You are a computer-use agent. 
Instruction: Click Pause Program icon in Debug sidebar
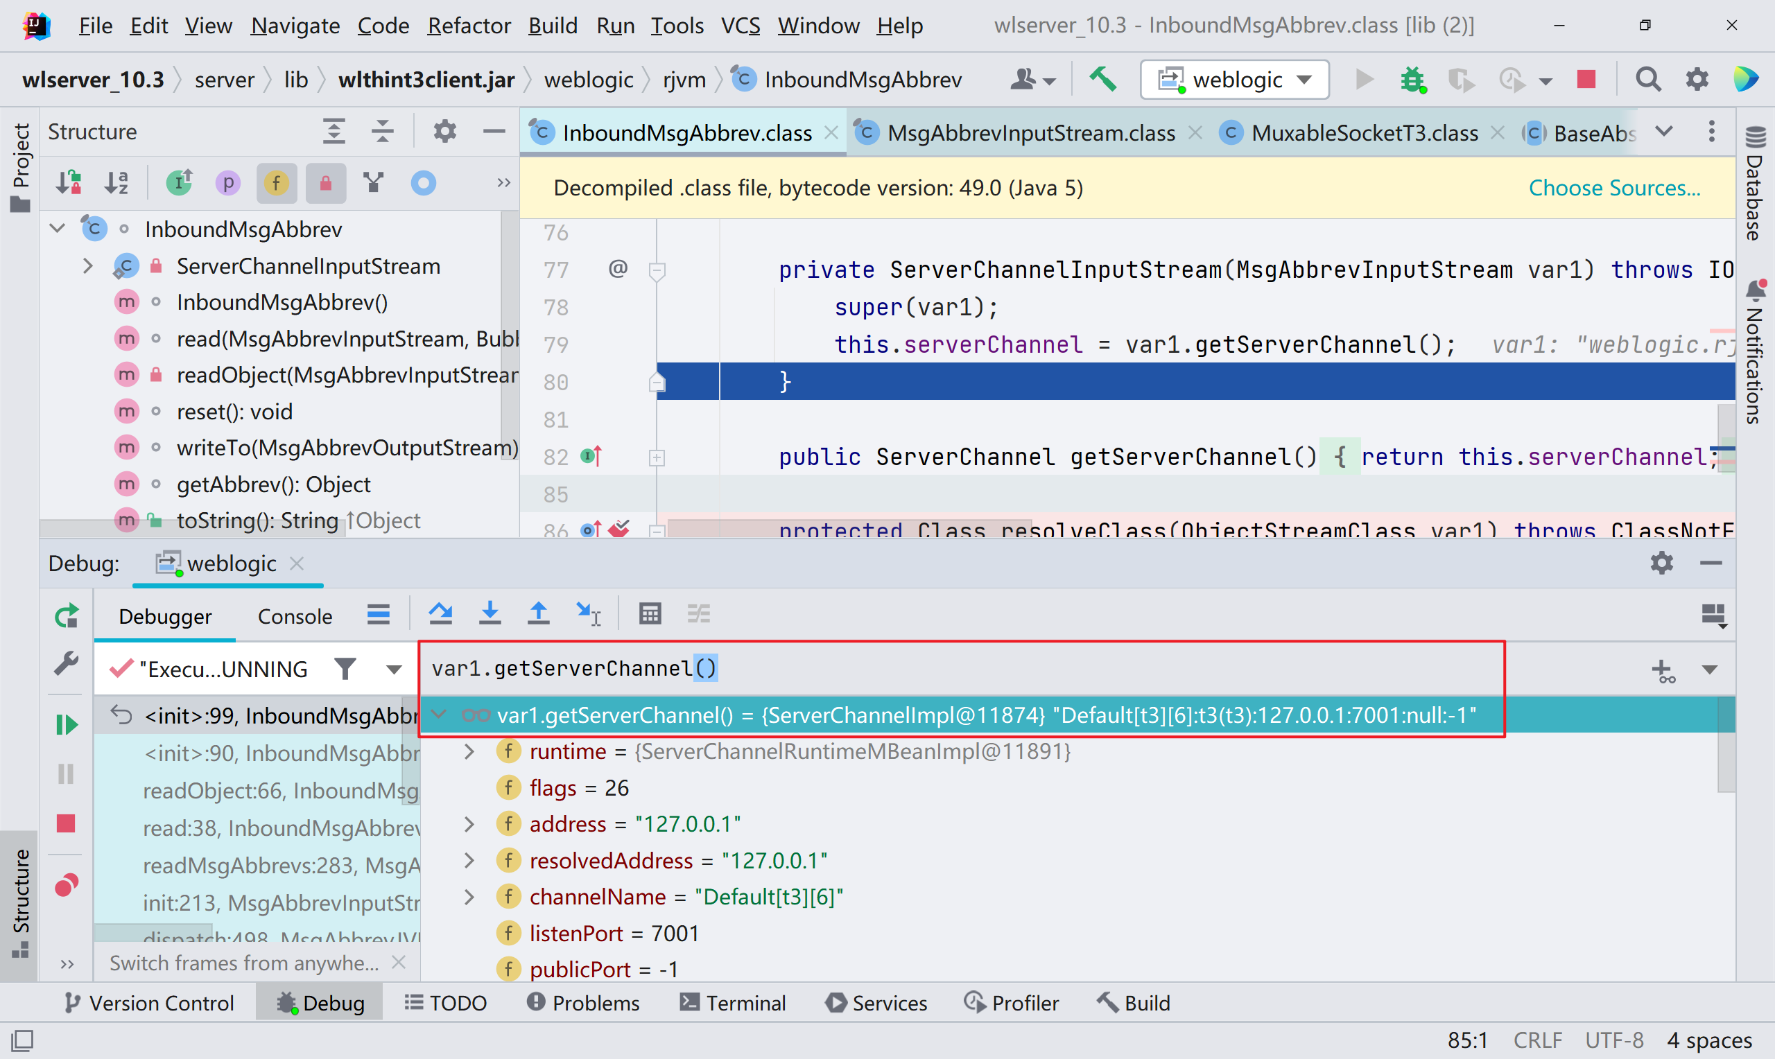click(66, 773)
